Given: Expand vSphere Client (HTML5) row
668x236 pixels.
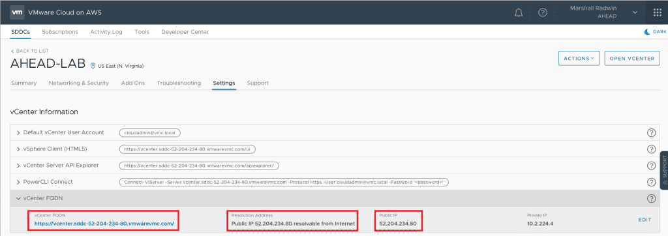Looking at the screenshot, I should pyautogui.click(x=18, y=149).
